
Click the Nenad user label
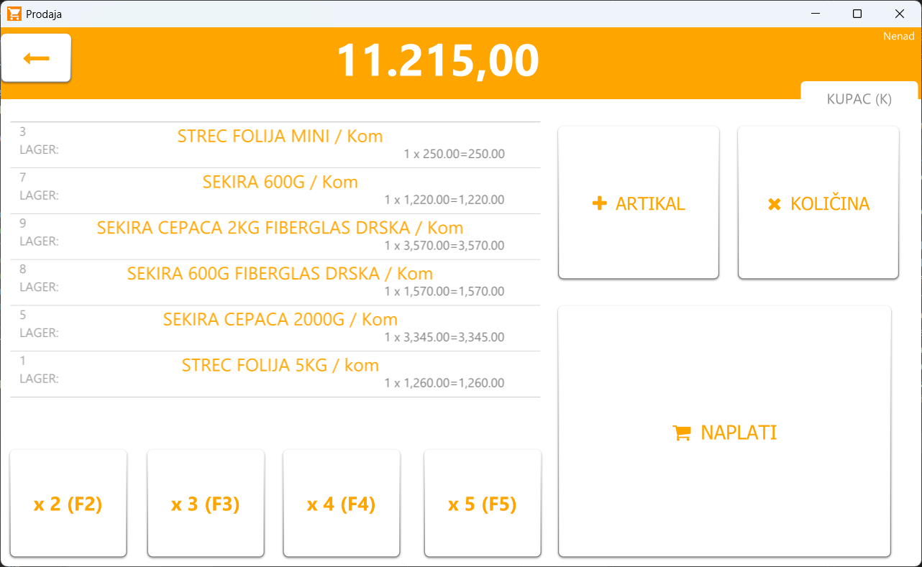point(898,37)
